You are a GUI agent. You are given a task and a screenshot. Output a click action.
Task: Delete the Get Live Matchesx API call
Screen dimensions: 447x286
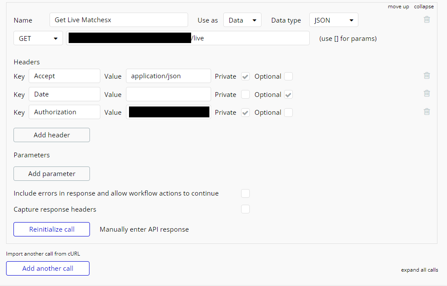click(427, 20)
